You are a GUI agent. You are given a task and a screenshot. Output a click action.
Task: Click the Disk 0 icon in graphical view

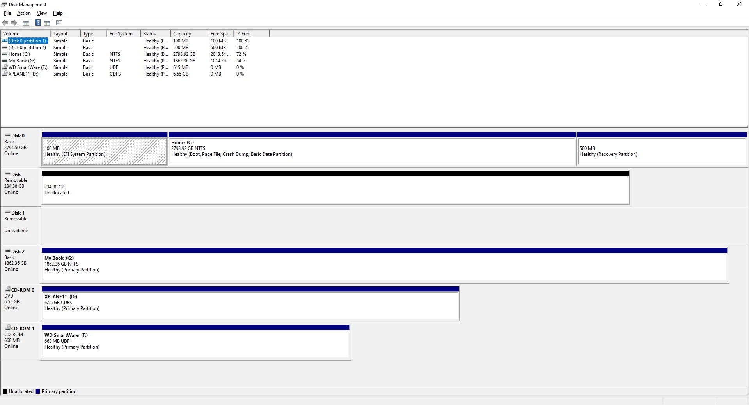(x=8, y=136)
